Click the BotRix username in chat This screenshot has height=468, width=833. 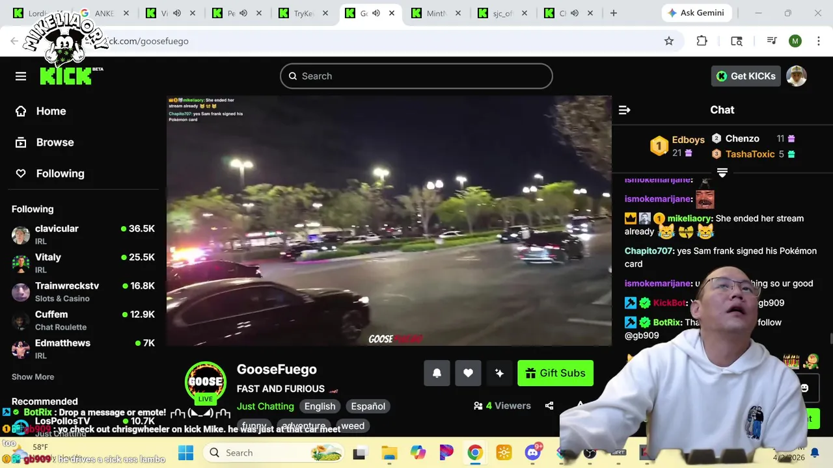(667, 322)
